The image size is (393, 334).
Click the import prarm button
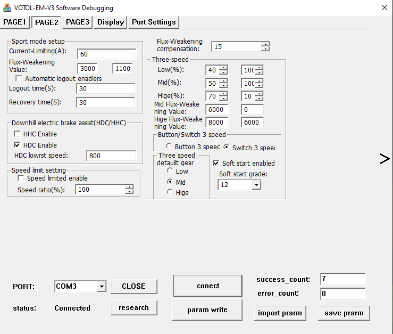[x=280, y=313]
